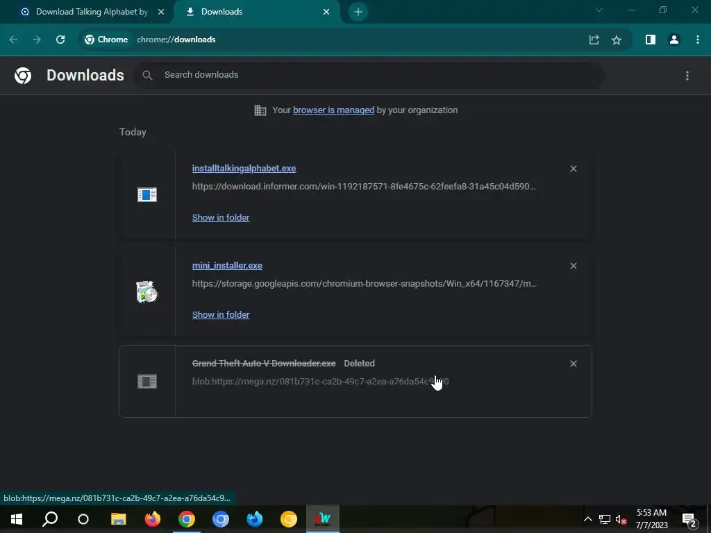Open the notification center with 2 alerts
The height and width of the screenshot is (533, 711).
coord(689,519)
